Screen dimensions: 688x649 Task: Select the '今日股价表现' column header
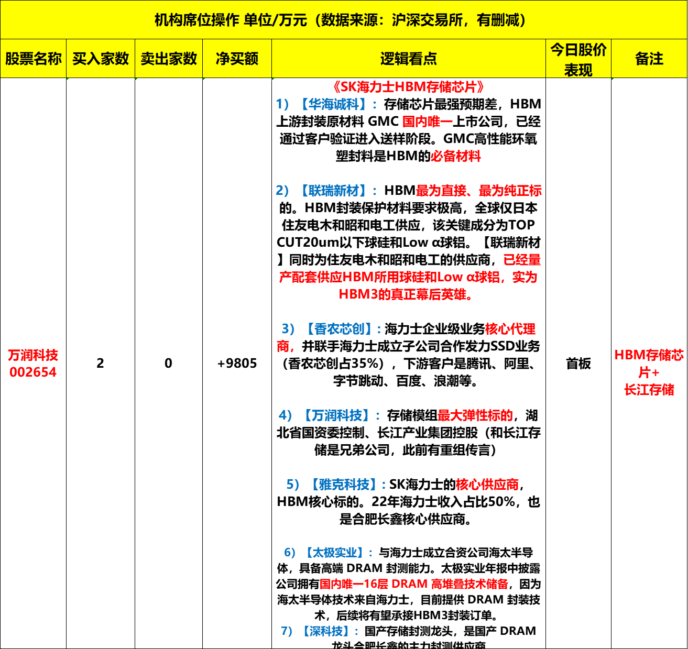578,59
